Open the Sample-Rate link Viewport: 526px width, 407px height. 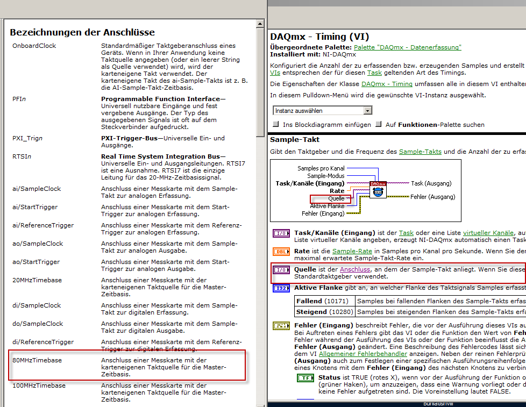click(x=352, y=251)
